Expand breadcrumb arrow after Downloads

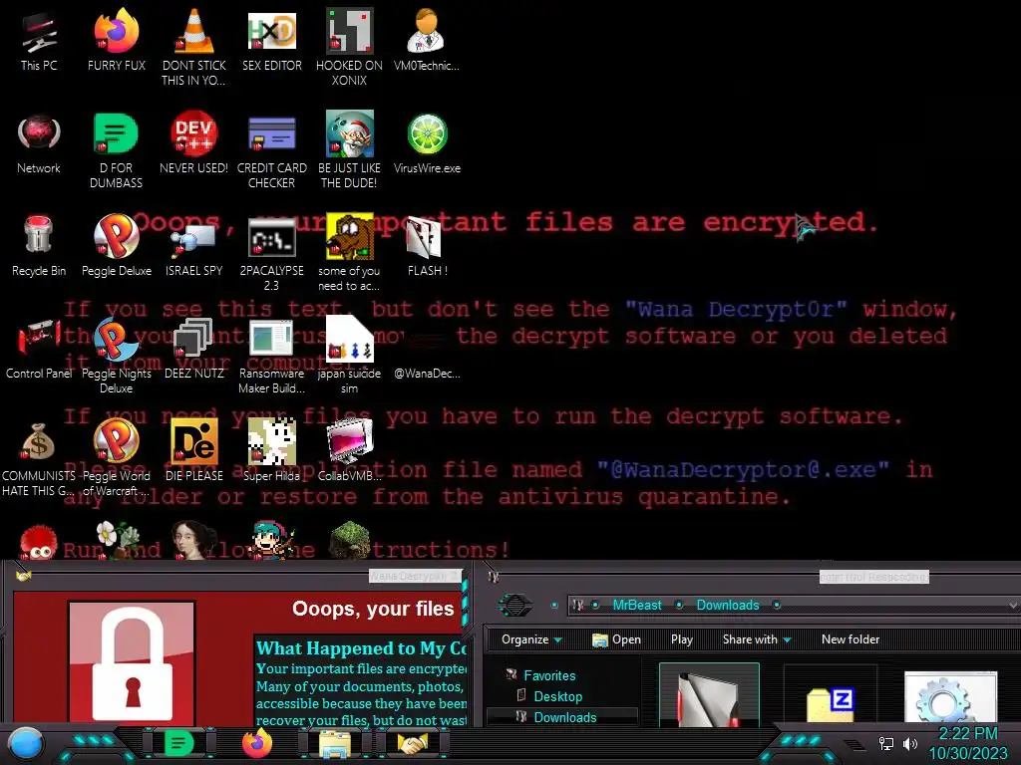[776, 605]
